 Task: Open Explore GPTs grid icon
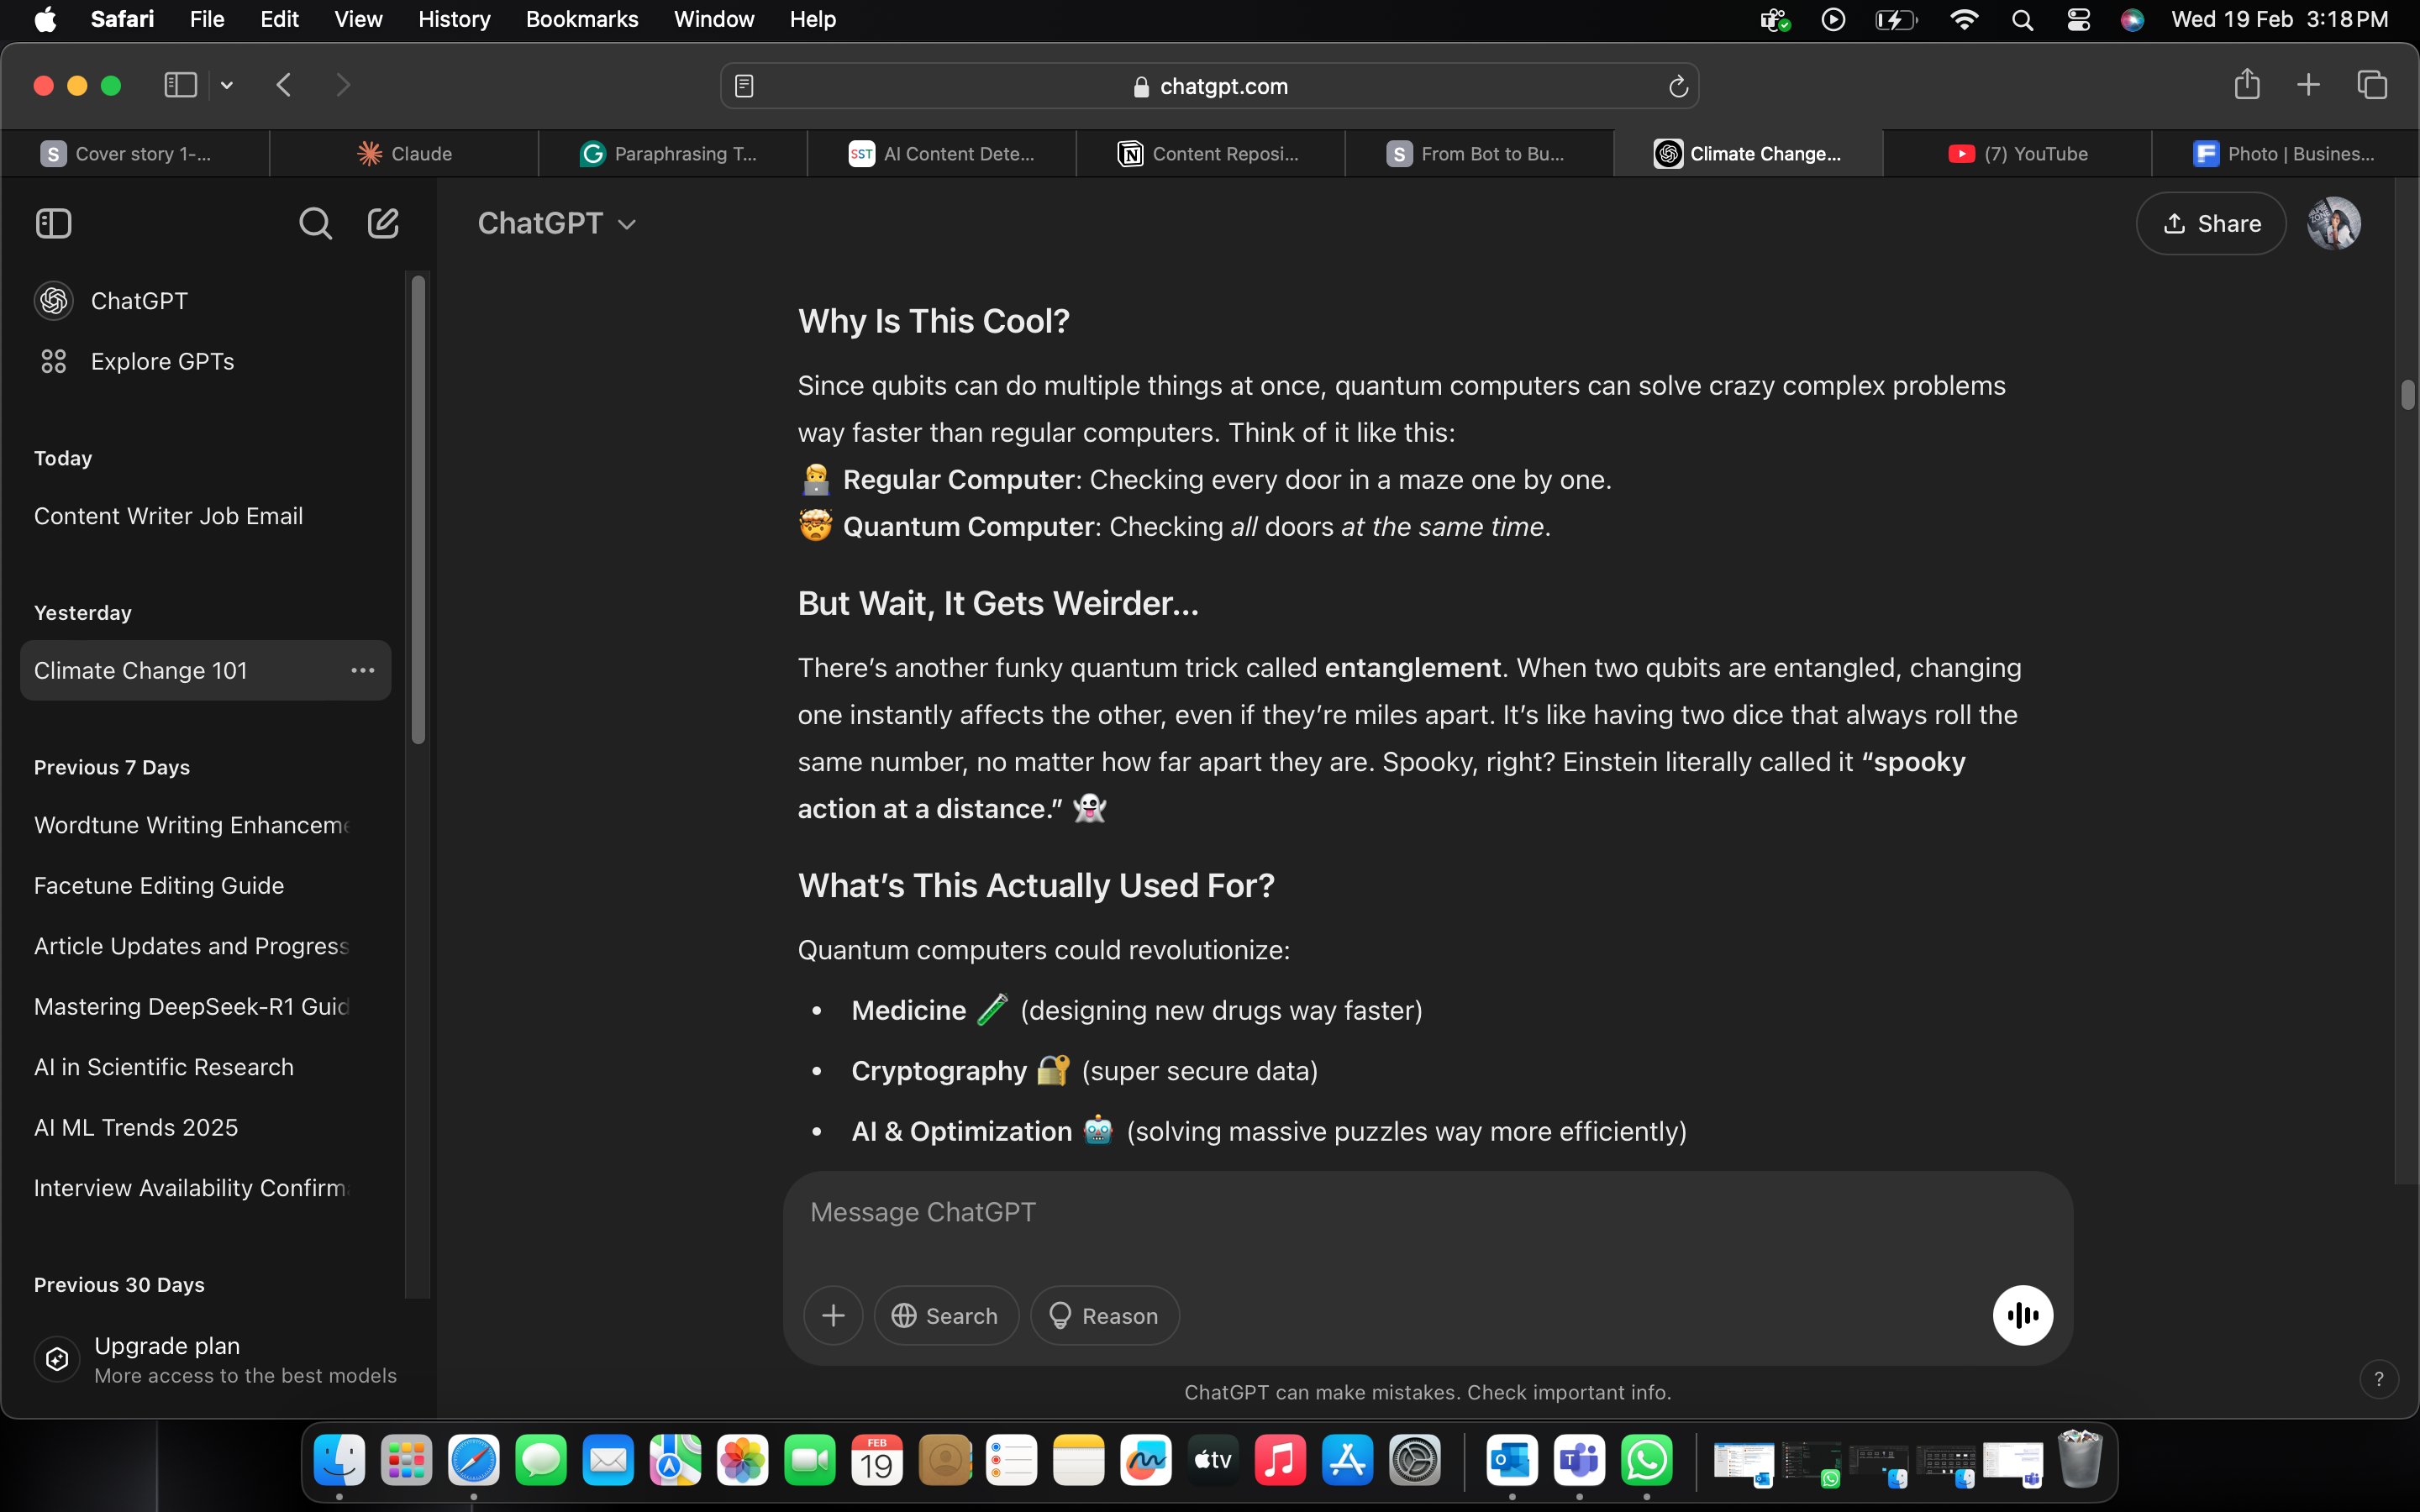coord(54,361)
